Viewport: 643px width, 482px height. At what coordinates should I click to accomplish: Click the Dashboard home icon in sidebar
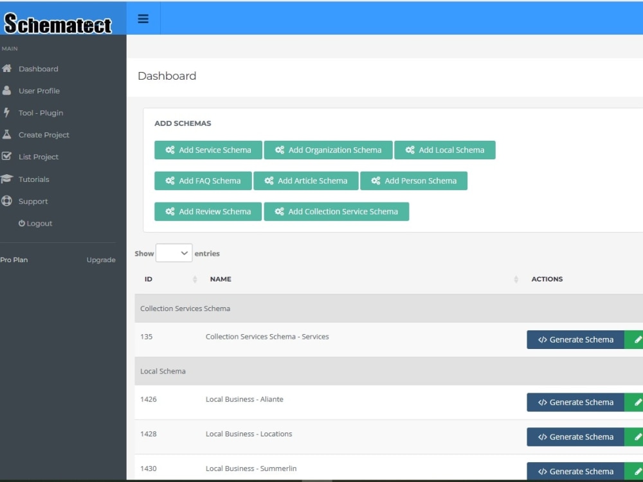pyautogui.click(x=6, y=69)
